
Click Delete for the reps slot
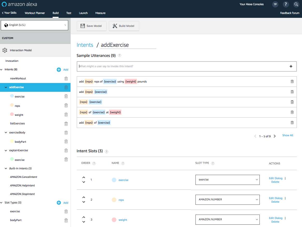275,202
